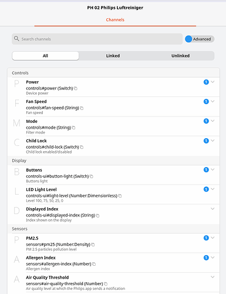
Task: Select the LED Light Level title
Action: 41,189
